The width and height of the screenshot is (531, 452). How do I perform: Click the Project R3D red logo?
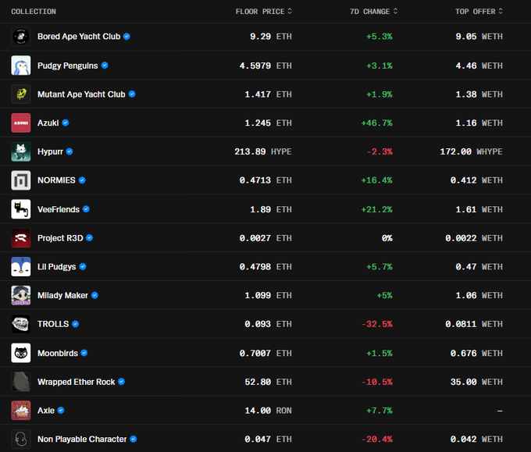20,238
